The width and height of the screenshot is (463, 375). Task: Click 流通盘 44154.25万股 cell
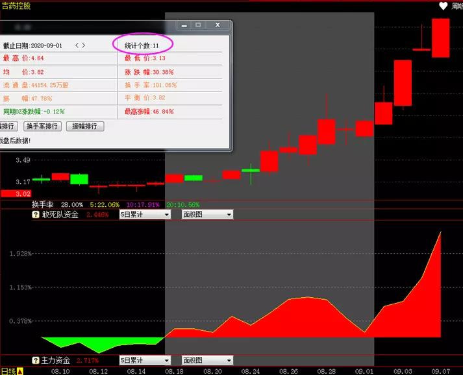tap(36, 85)
